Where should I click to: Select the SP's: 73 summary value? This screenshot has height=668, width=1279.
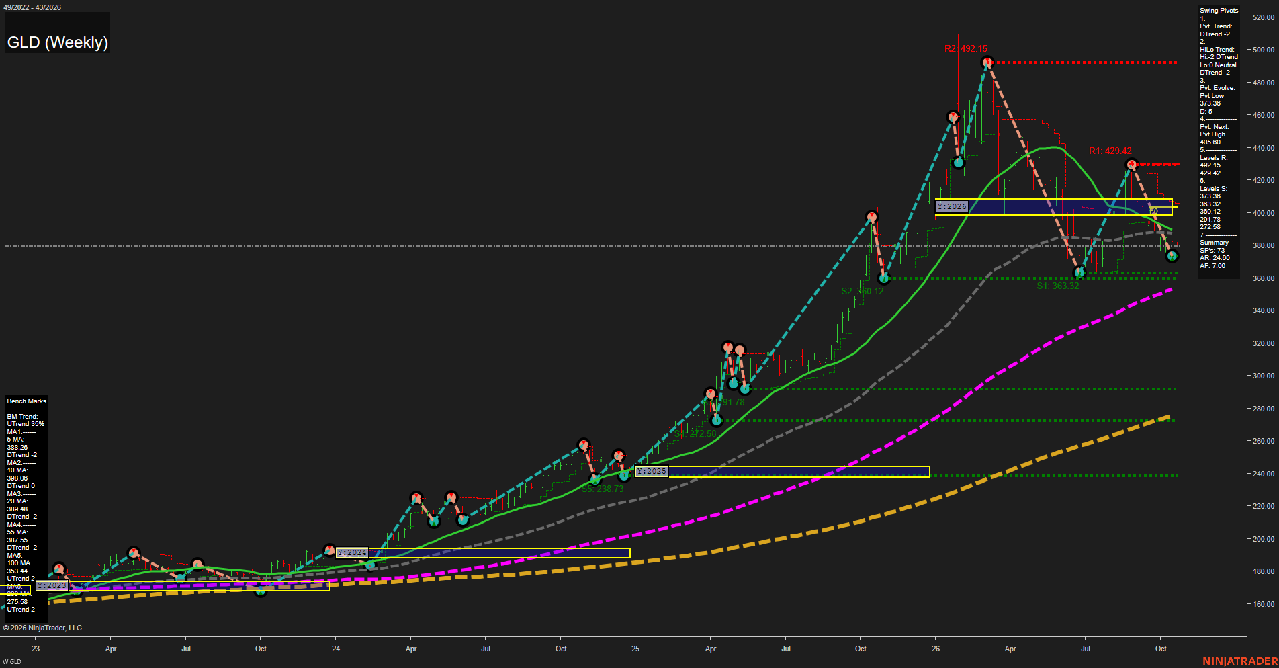[x=1212, y=251]
